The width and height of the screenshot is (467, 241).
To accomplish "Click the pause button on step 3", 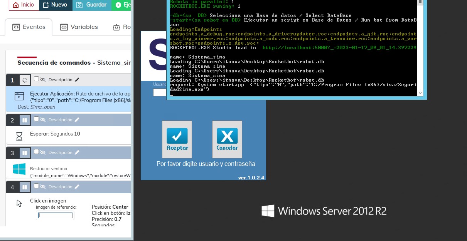I will click(x=25, y=153).
